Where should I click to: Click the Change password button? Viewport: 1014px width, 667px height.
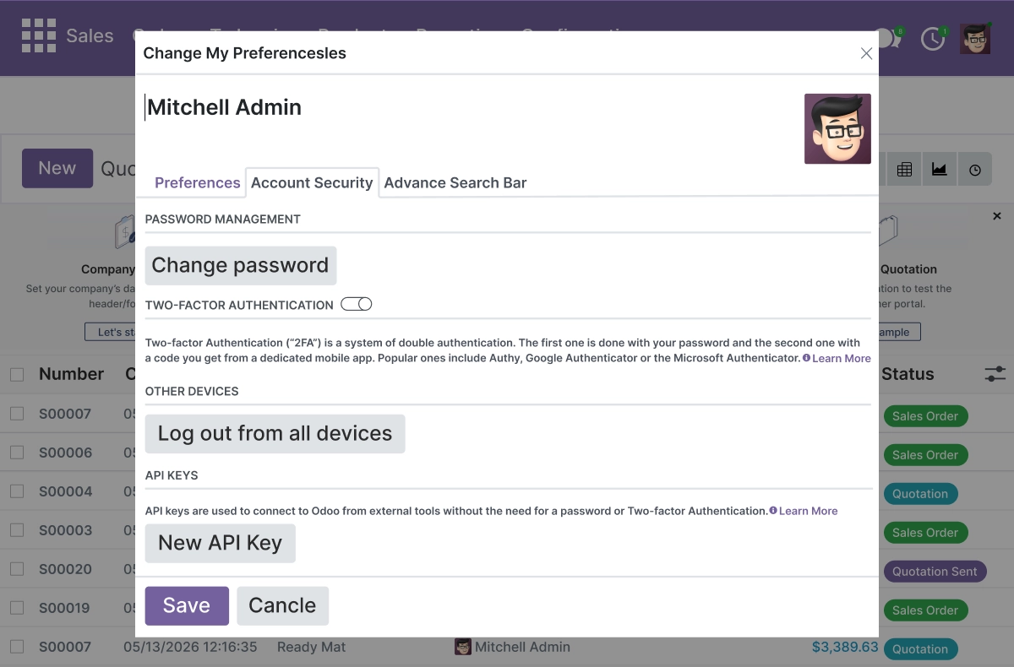pos(241,265)
